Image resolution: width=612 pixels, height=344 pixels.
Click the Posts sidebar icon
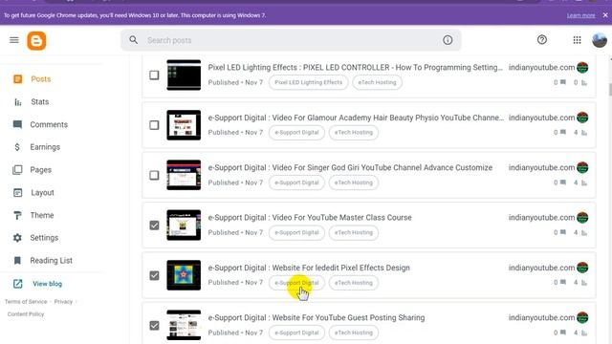tap(17, 79)
